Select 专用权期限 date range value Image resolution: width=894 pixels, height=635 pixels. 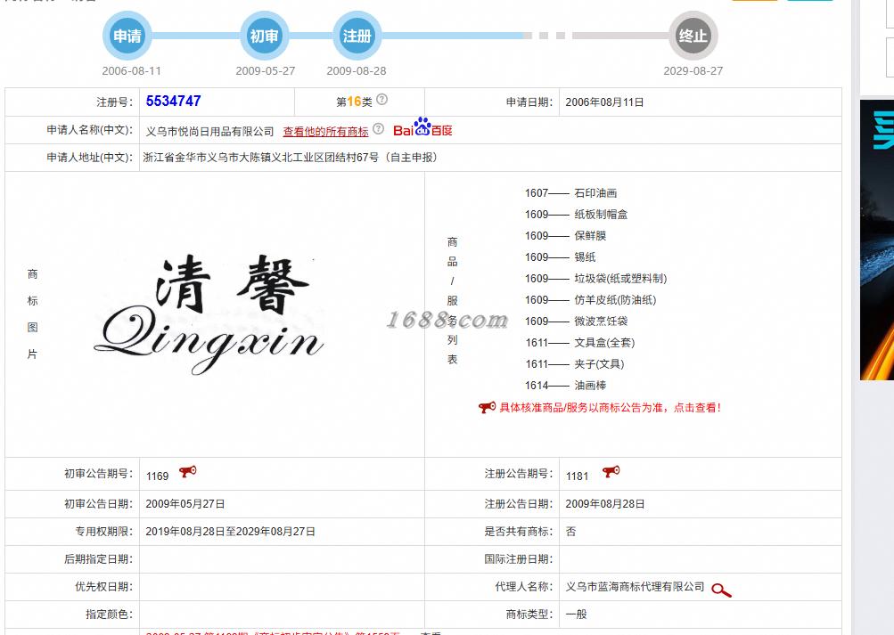[x=230, y=532]
